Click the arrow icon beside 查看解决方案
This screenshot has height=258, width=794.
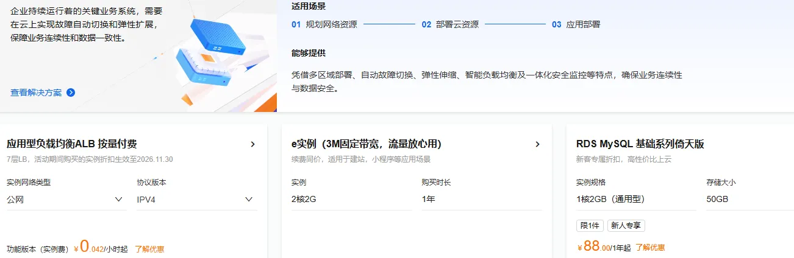[71, 92]
